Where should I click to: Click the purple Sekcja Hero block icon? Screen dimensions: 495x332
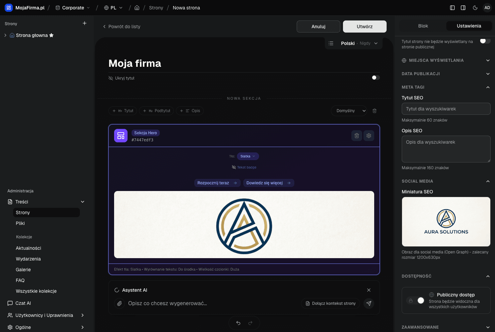tap(121, 136)
